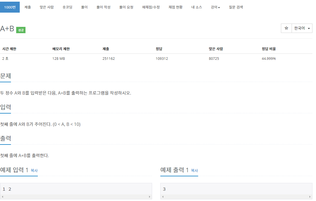Go to 재채점/수정 tab
Viewport: 316px width, 201px height.
tap(151, 7)
